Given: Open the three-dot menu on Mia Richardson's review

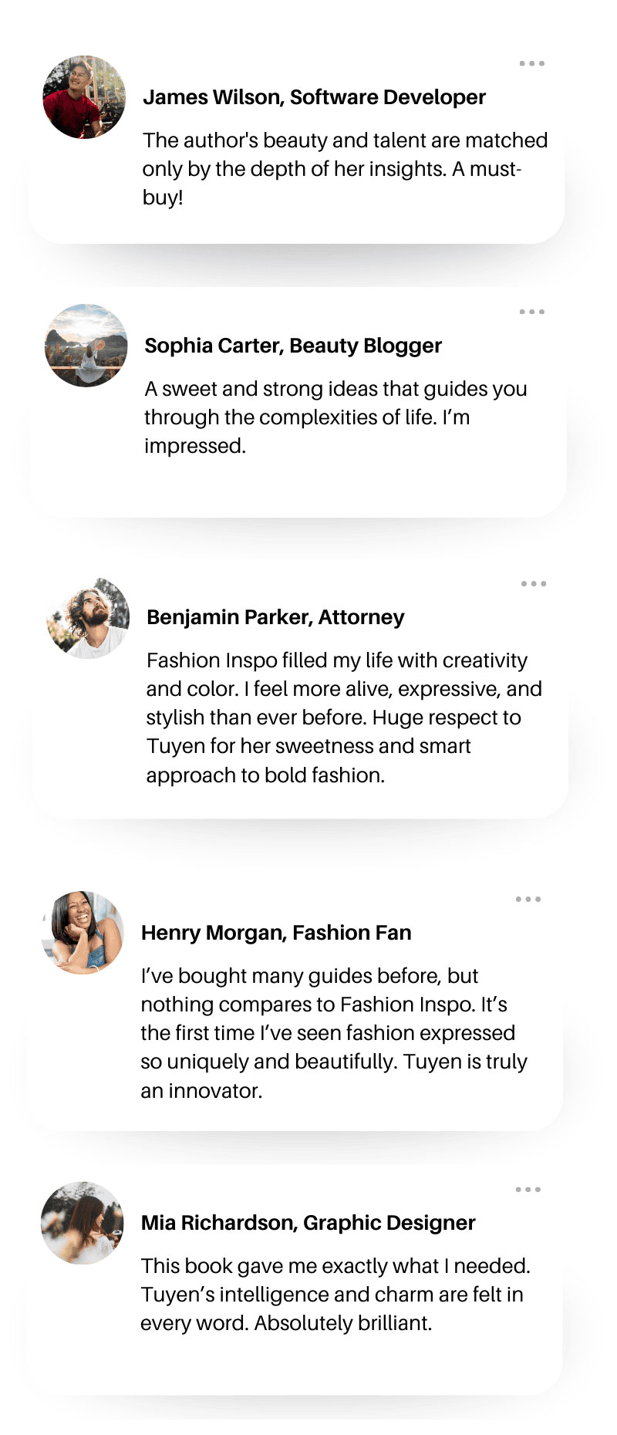Looking at the screenshot, I should (x=528, y=1189).
